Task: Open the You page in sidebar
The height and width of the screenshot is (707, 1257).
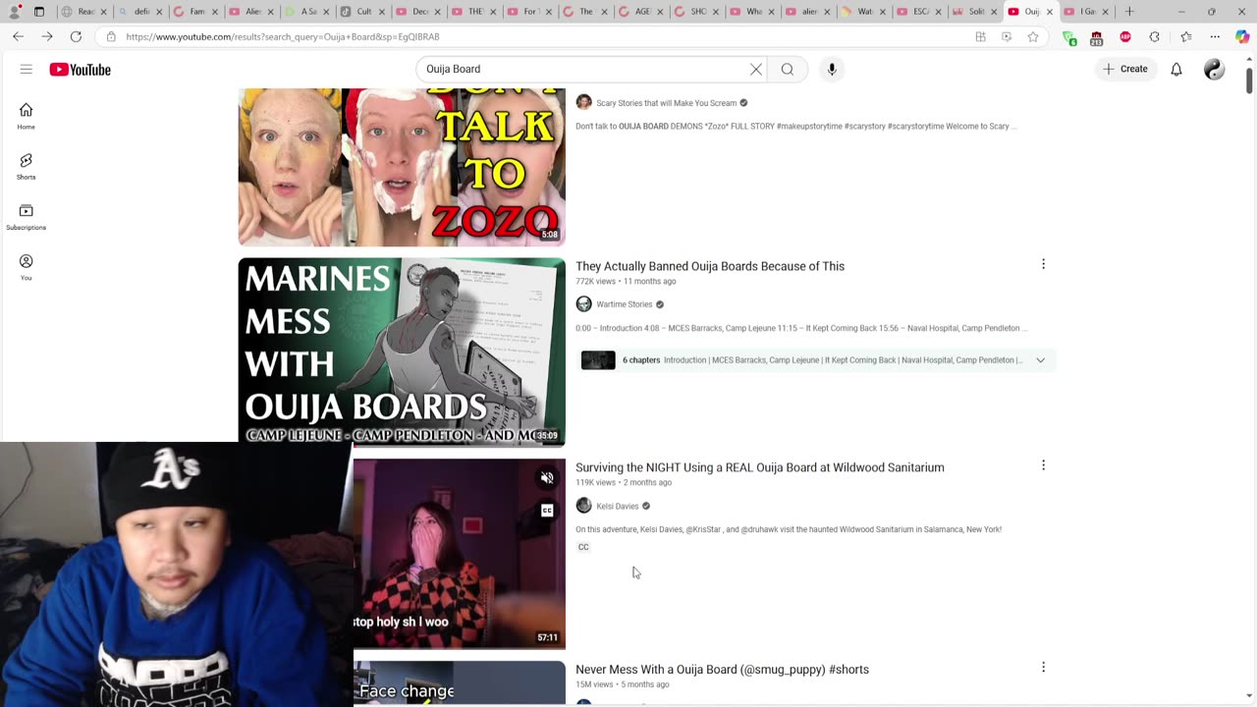Action: [x=27, y=267]
